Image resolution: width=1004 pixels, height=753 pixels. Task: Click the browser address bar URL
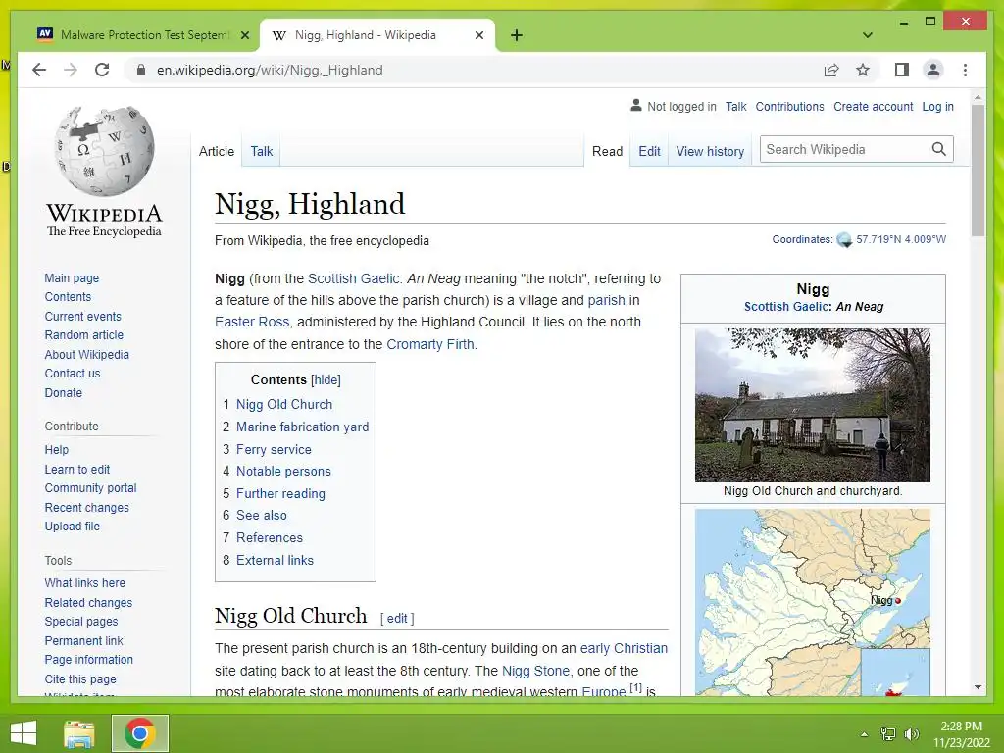270,70
